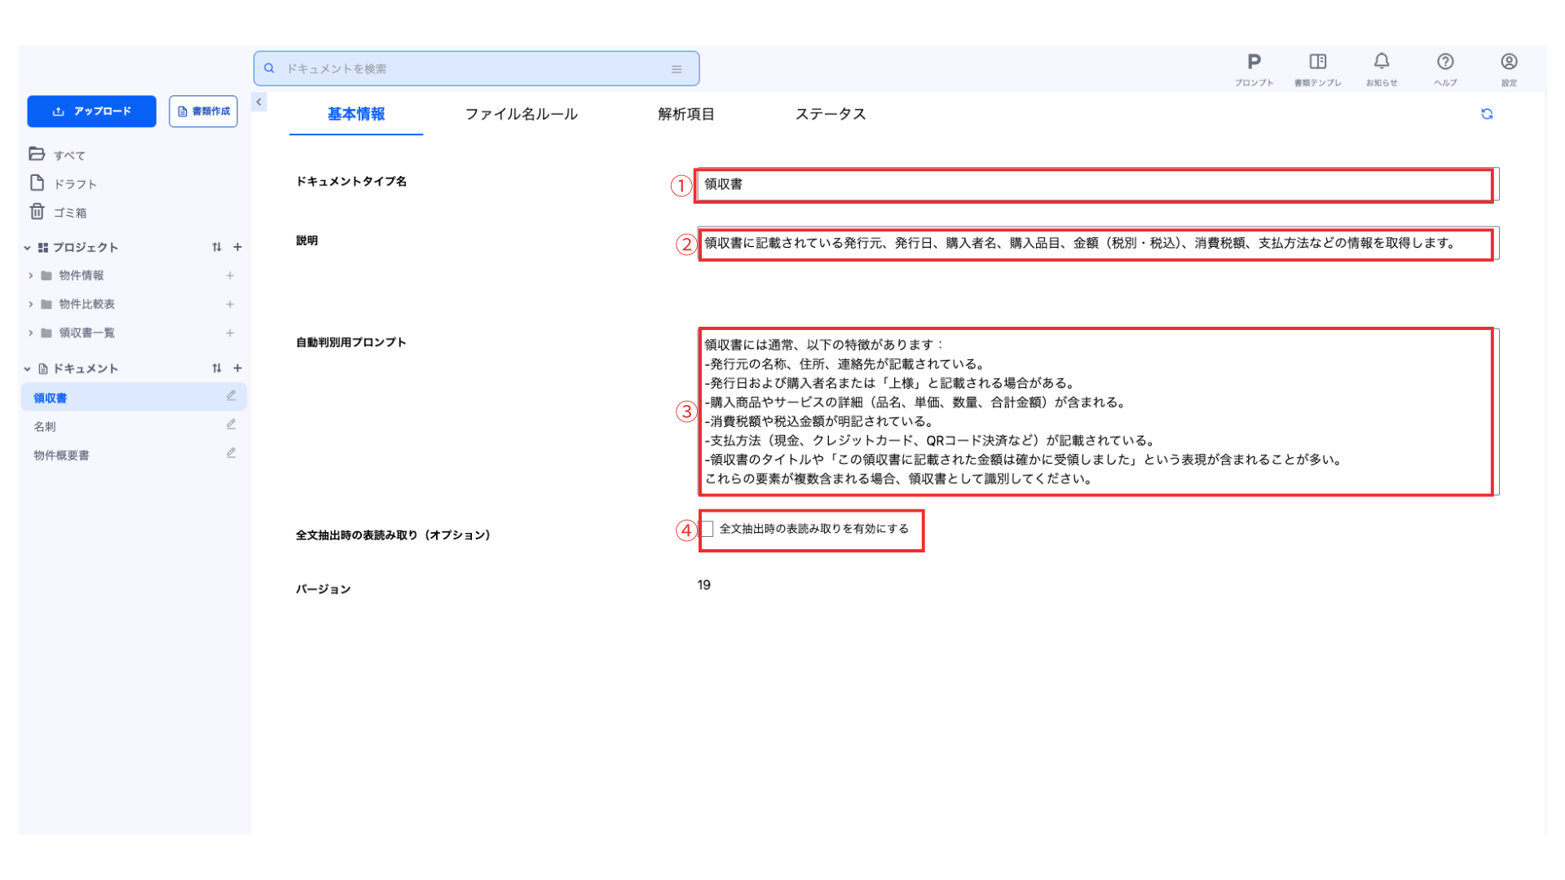Open the Prompt (プロンプト) icon
This screenshot has height=880, width=1565.
point(1254,63)
